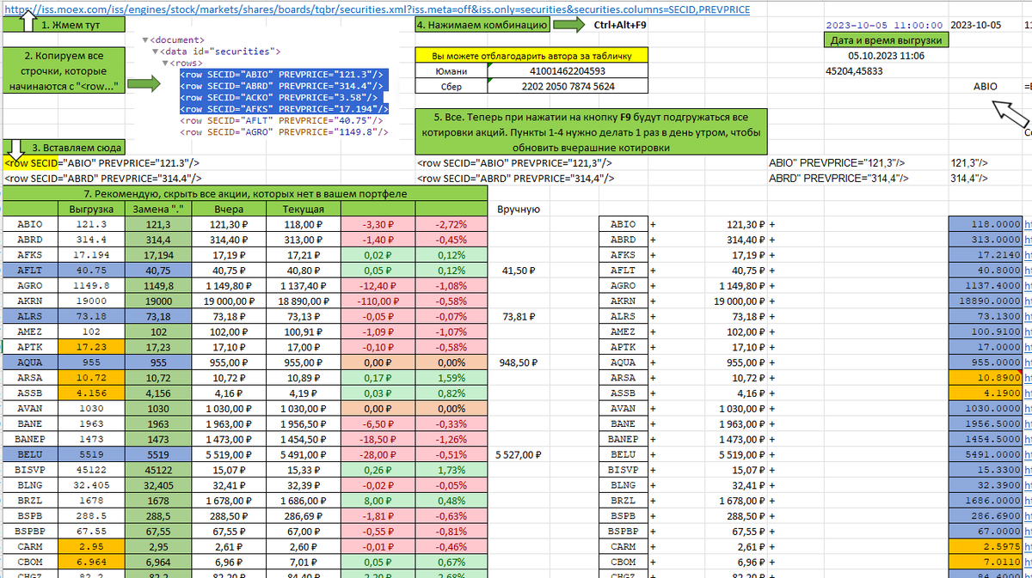The height and width of the screenshot is (578, 1032).
Task: Select the "Сбер" cell
Action: click(451, 87)
